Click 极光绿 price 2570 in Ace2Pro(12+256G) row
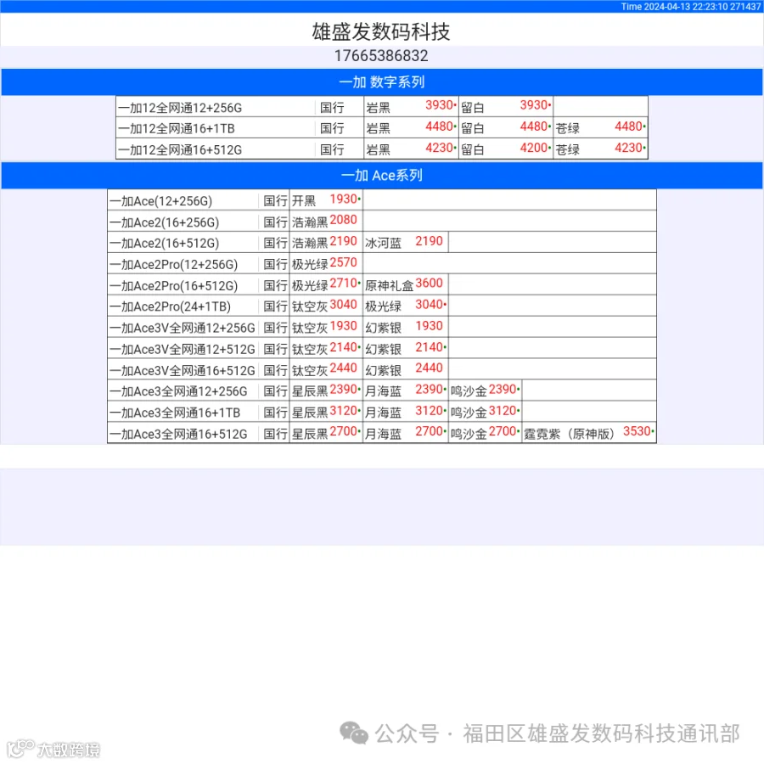 [344, 263]
